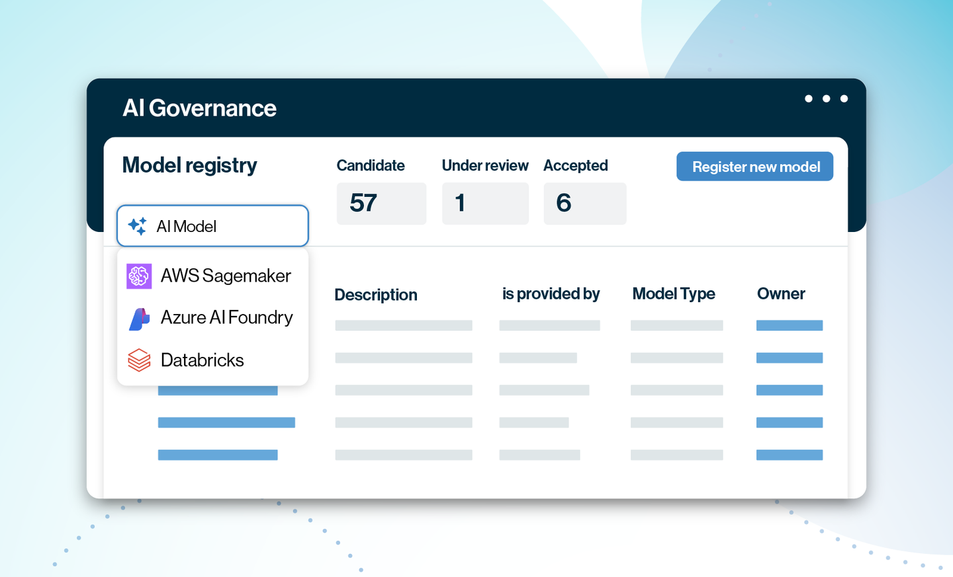
Task: Sort by the Description column header
Action: 375,295
